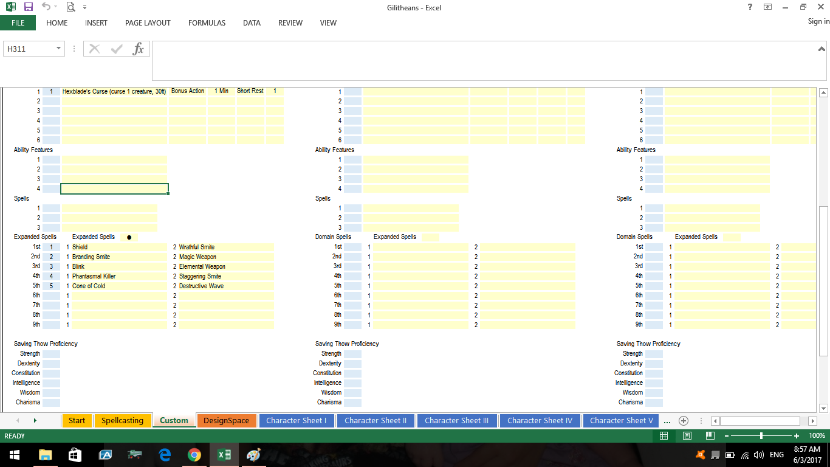Click the Print Preview icon in Quick Access

(x=70, y=7)
